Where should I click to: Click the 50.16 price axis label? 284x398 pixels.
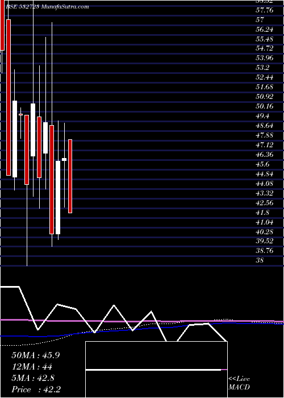click(x=265, y=106)
